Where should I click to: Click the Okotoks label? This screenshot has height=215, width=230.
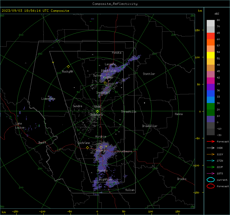pyautogui.click(x=102, y=171)
